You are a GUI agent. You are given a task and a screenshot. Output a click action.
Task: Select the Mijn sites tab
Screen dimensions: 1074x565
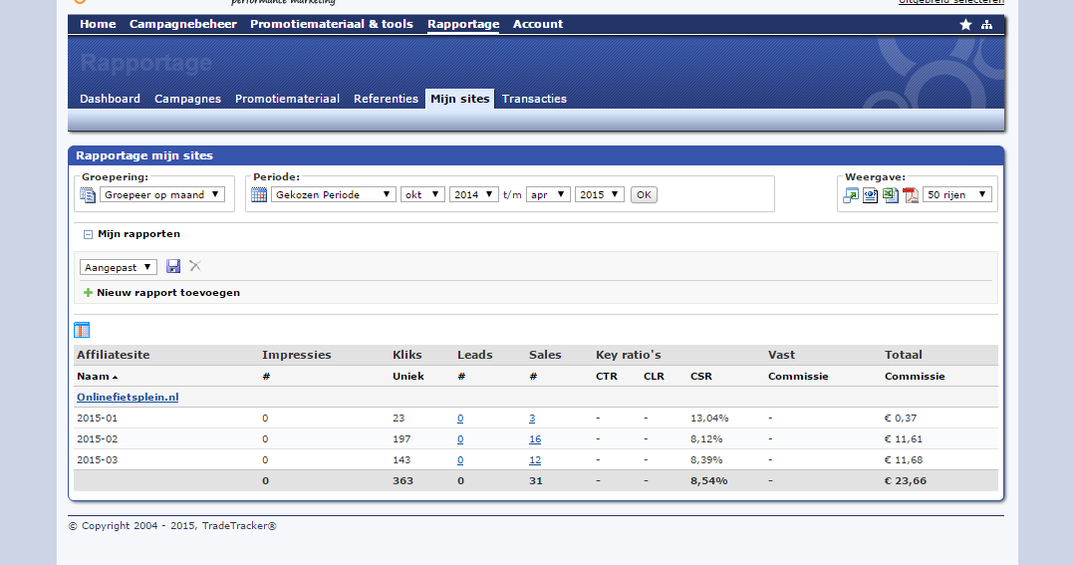tap(459, 99)
